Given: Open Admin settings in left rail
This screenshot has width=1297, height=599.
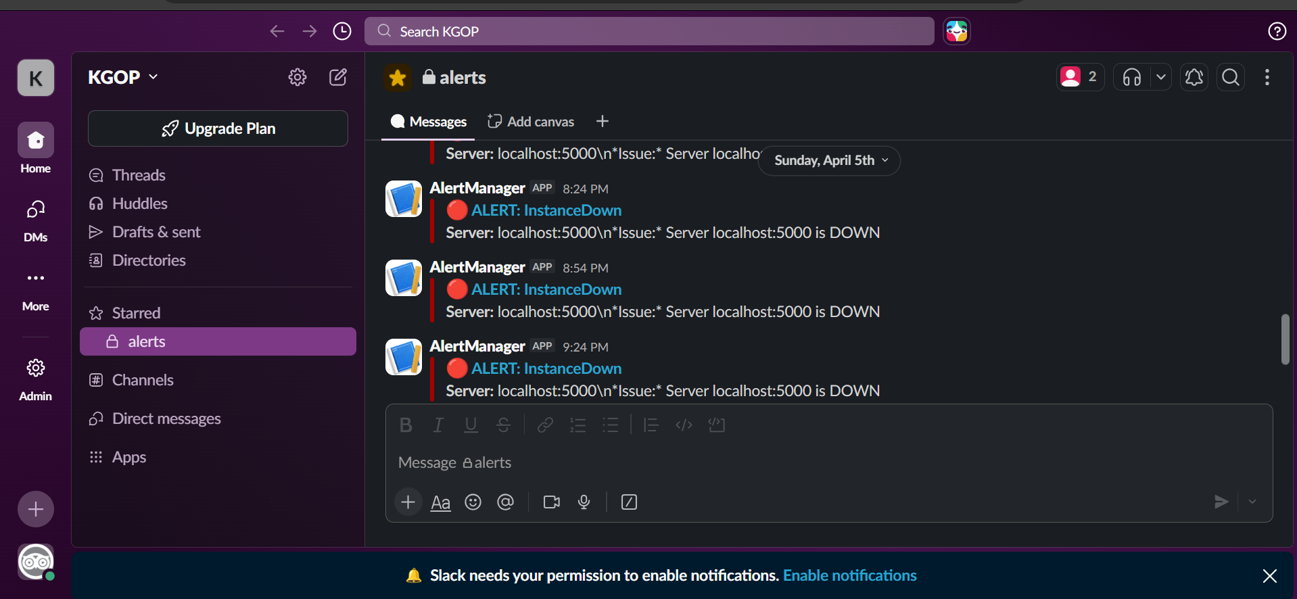Looking at the screenshot, I should tap(36, 380).
